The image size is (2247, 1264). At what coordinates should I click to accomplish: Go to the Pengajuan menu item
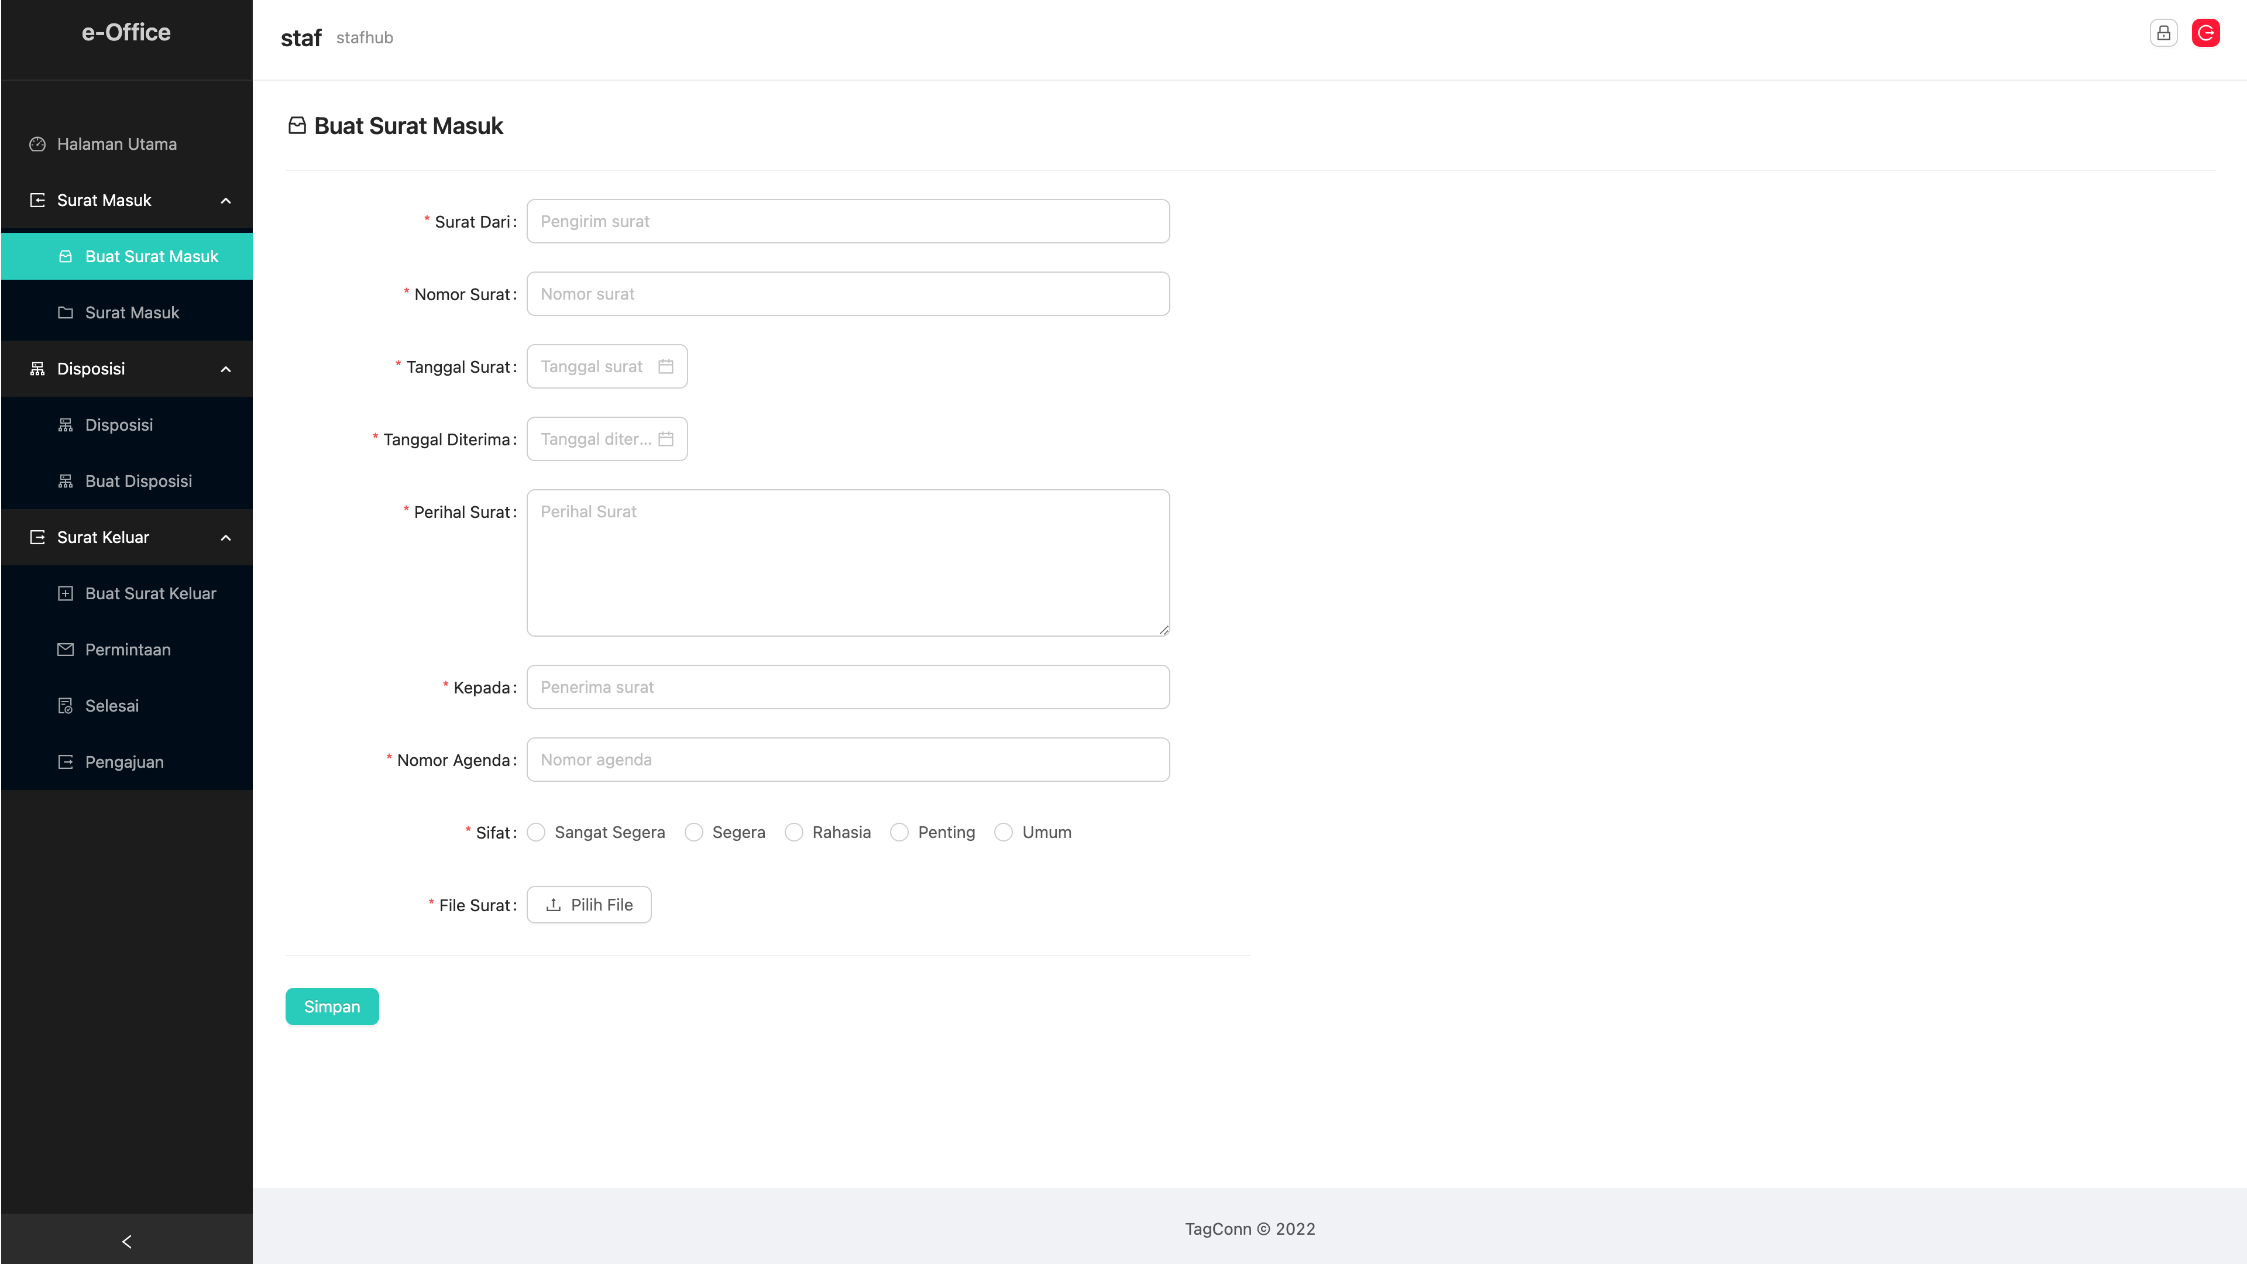[124, 761]
